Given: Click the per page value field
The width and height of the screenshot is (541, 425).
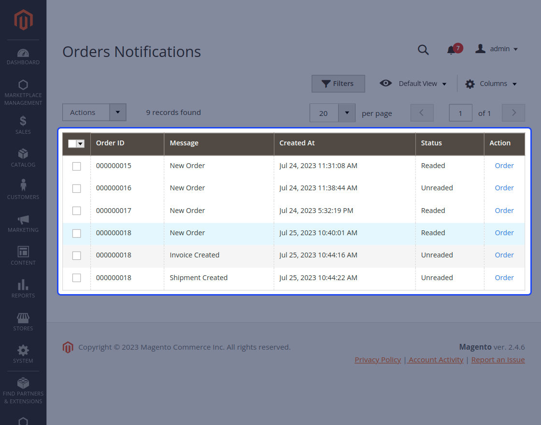Looking at the screenshot, I should [324, 113].
